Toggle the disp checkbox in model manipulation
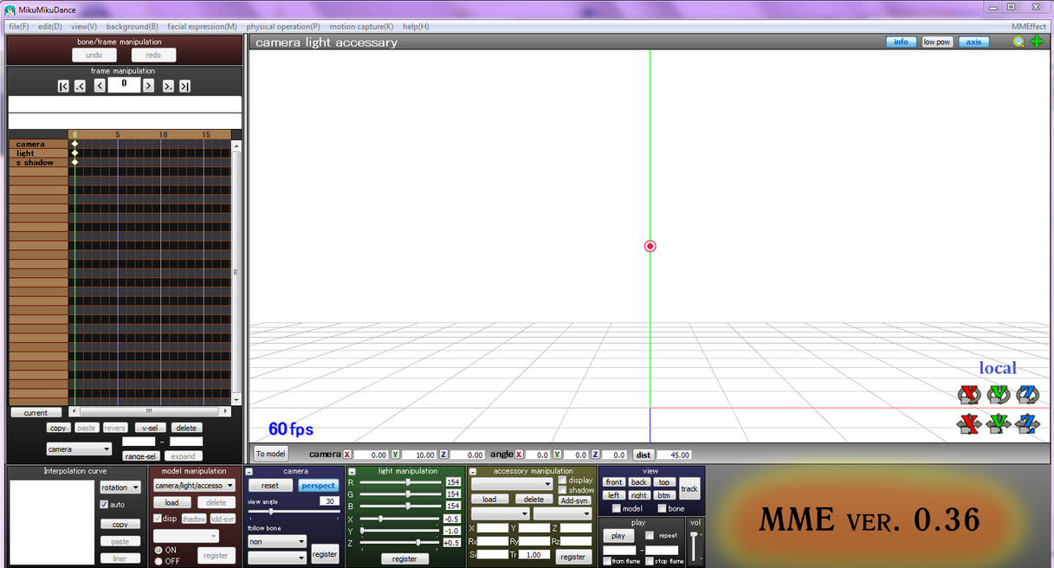The image size is (1054, 568). tap(158, 519)
